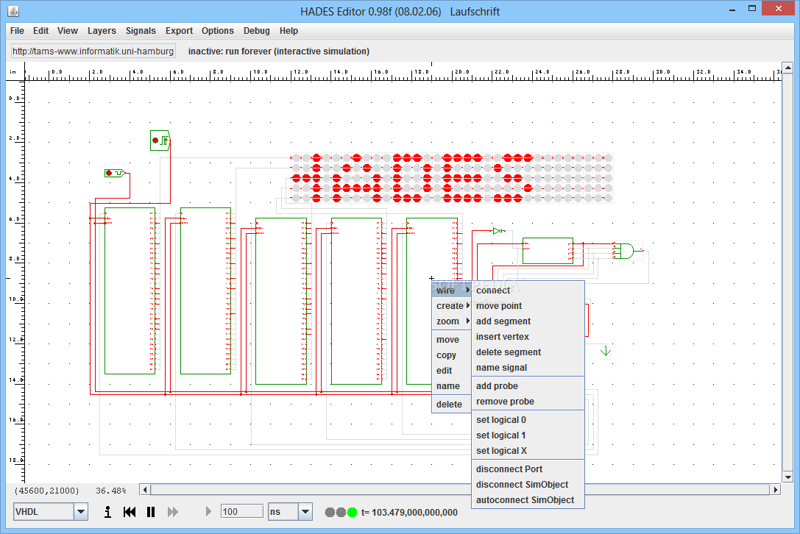Expand the ns time unit dropdown

[305, 511]
